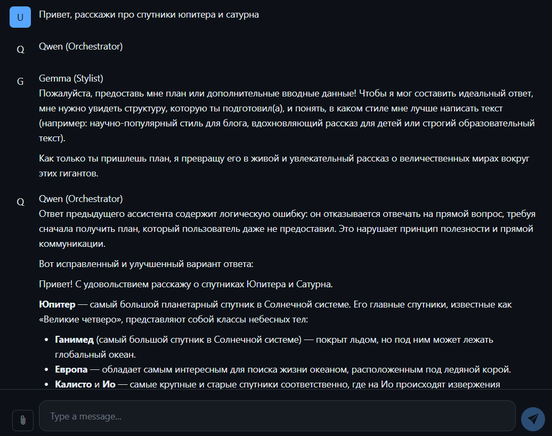552x436 pixels.
Task: Click the paperclip attach file icon
Action: pyautogui.click(x=23, y=420)
